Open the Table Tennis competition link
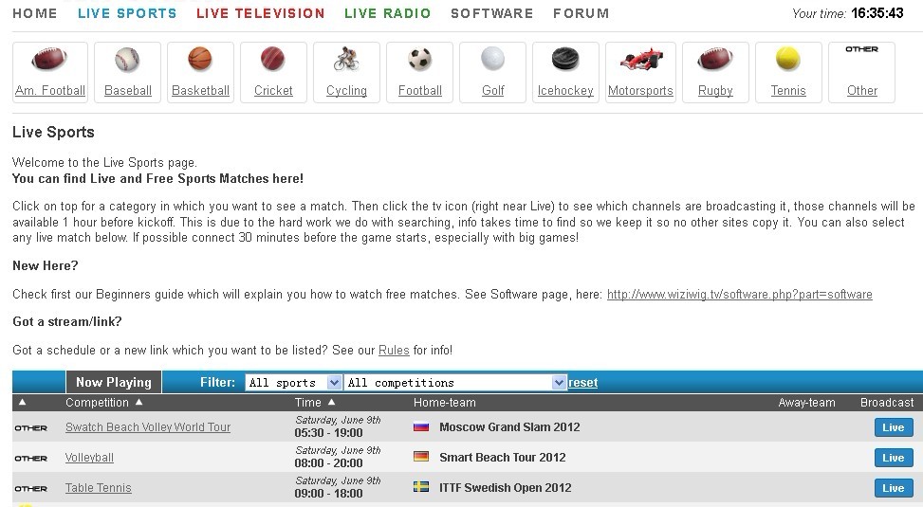The height and width of the screenshot is (507, 923). pos(99,488)
